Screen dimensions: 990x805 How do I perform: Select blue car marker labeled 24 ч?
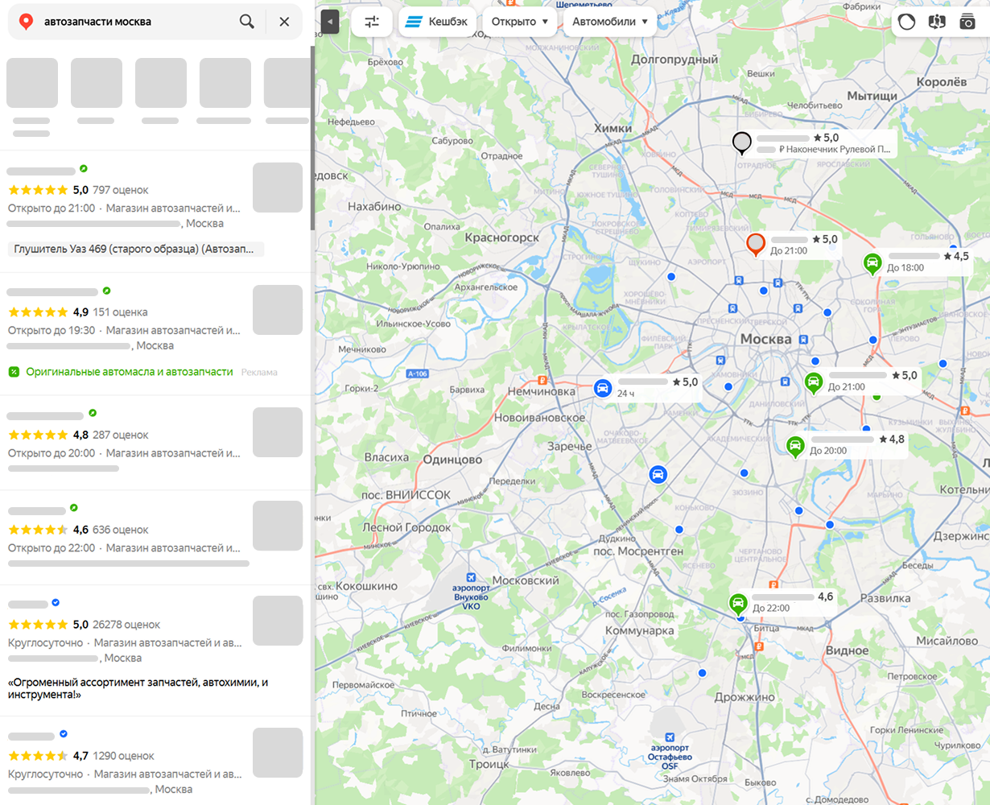pyautogui.click(x=602, y=388)
